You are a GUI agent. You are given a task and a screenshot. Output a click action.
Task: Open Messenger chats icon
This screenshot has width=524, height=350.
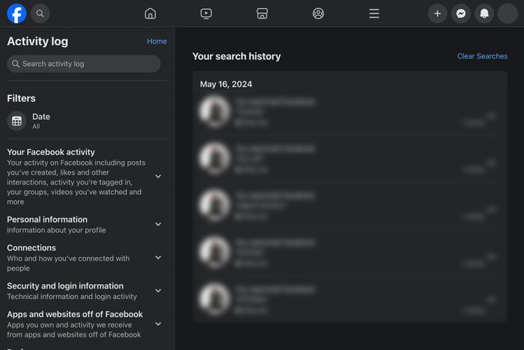461,13
